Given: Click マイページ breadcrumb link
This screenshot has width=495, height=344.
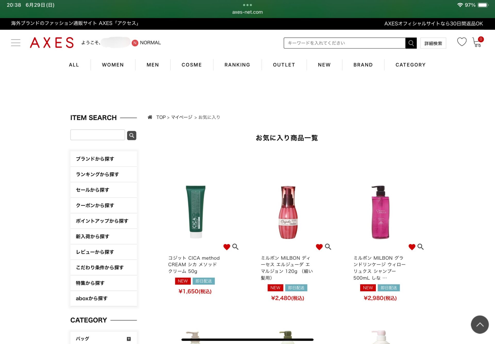Looking at the screenshot, I should pyautogui.click(x=181, y=117).
